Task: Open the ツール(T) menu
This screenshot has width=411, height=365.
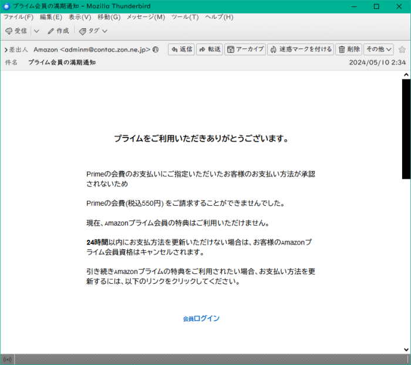Action: pos(185,17)
